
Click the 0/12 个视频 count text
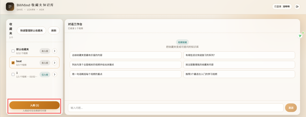[x=22, y=53]
